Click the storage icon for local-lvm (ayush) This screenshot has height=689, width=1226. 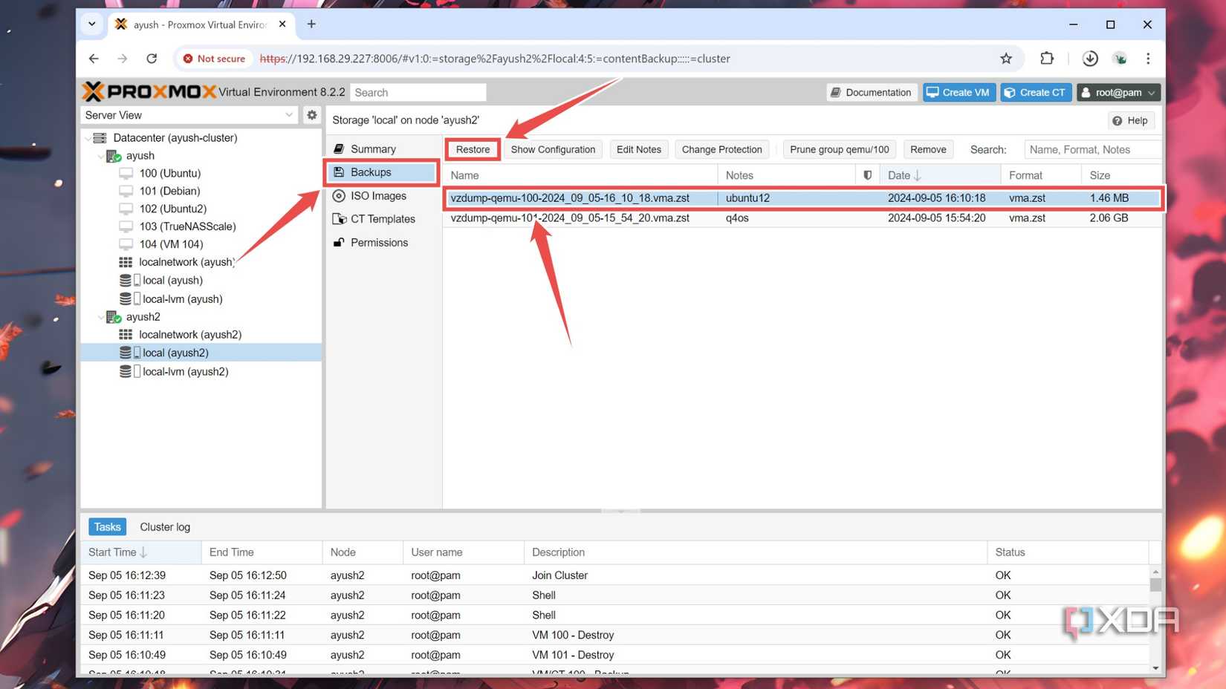click(130, 298)
